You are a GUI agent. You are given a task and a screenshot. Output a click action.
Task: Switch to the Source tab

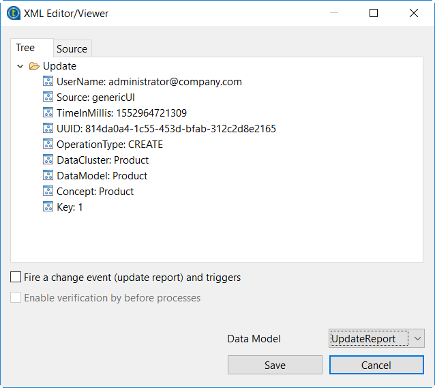pos(72,49)
